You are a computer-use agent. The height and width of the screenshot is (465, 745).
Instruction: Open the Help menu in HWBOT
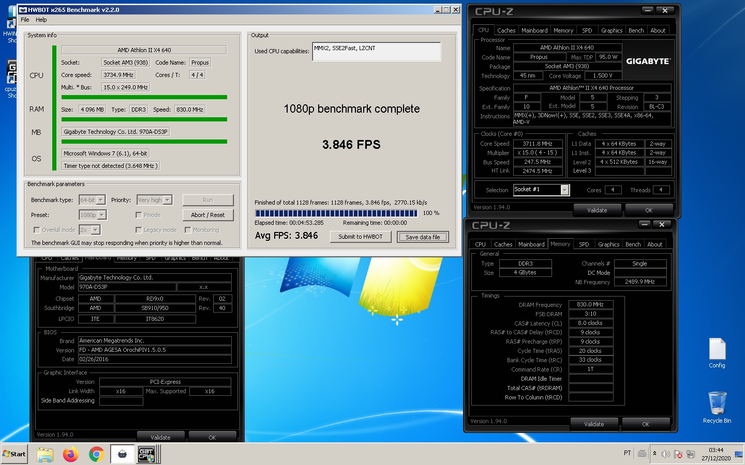coord(41,20)
